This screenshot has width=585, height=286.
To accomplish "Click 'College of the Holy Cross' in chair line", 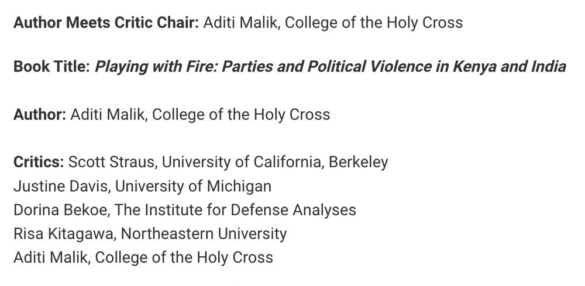I will (x=373, y=23).
